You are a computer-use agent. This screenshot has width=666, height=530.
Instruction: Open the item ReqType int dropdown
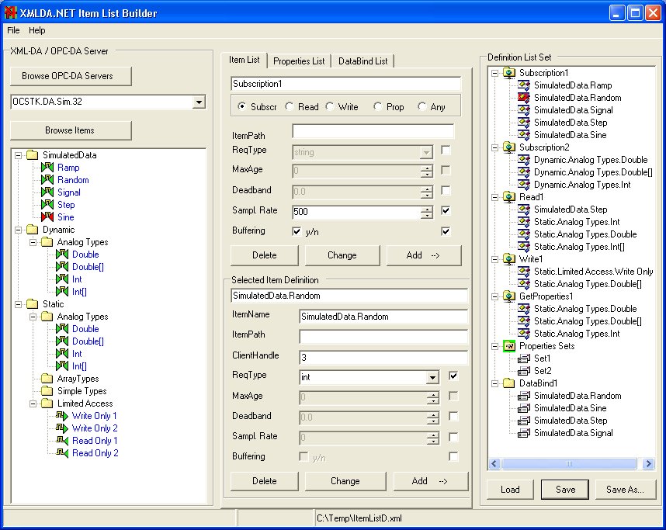tap(432, 378)
